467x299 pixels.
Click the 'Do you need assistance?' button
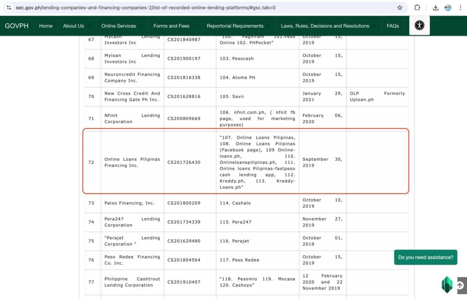pyautogui.click(x=425, y=257)
